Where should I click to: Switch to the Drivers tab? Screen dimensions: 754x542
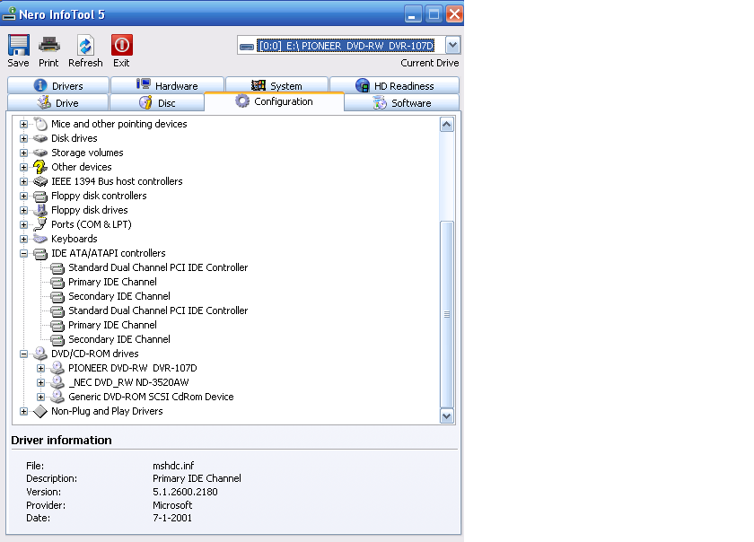tap(58, 85)
